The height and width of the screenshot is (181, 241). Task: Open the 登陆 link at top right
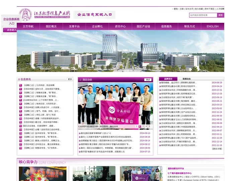coord(176,9)
